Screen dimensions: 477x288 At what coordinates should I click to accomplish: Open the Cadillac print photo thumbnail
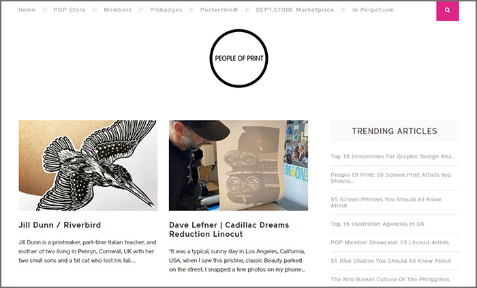tap(238, 165)
